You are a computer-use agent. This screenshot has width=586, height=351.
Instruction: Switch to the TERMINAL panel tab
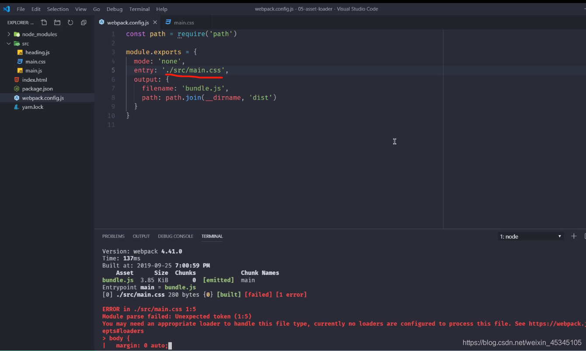point(212,236)
